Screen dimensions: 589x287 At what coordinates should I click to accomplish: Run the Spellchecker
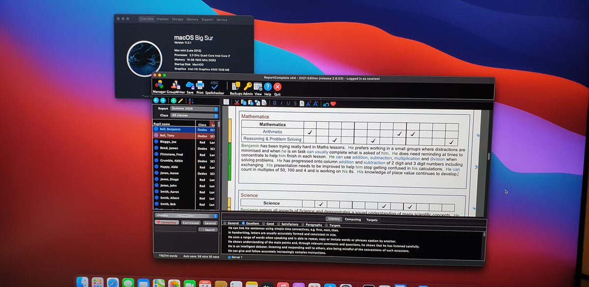pyautogui.click(x=214, y=85)
